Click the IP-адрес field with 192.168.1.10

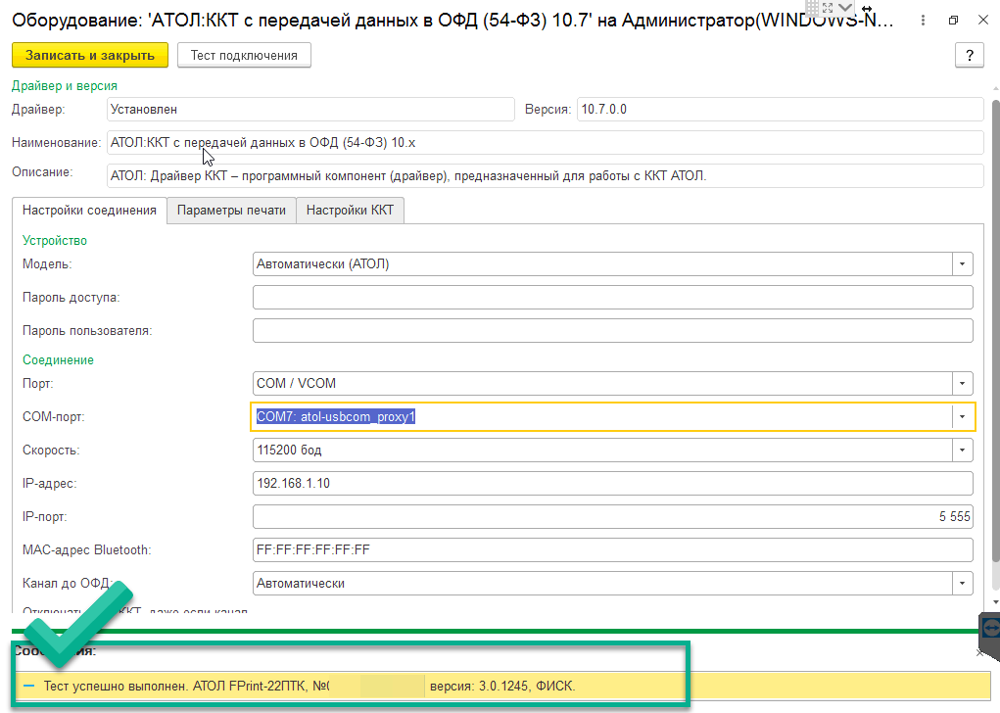click(613, 484)
